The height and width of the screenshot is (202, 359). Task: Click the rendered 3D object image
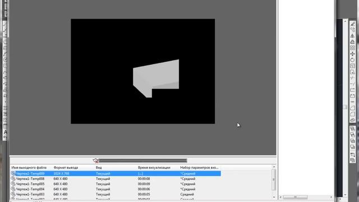pos(156,79)
